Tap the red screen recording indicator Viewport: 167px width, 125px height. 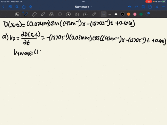click(x=149, y=1)
